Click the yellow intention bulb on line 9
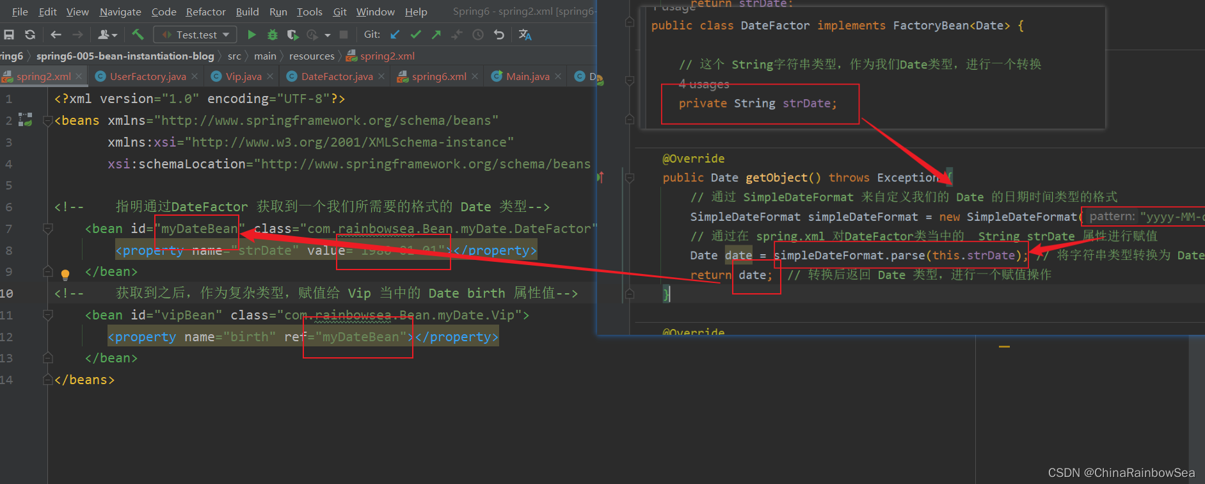This screenshot has width=1205, height=484. 65,275
